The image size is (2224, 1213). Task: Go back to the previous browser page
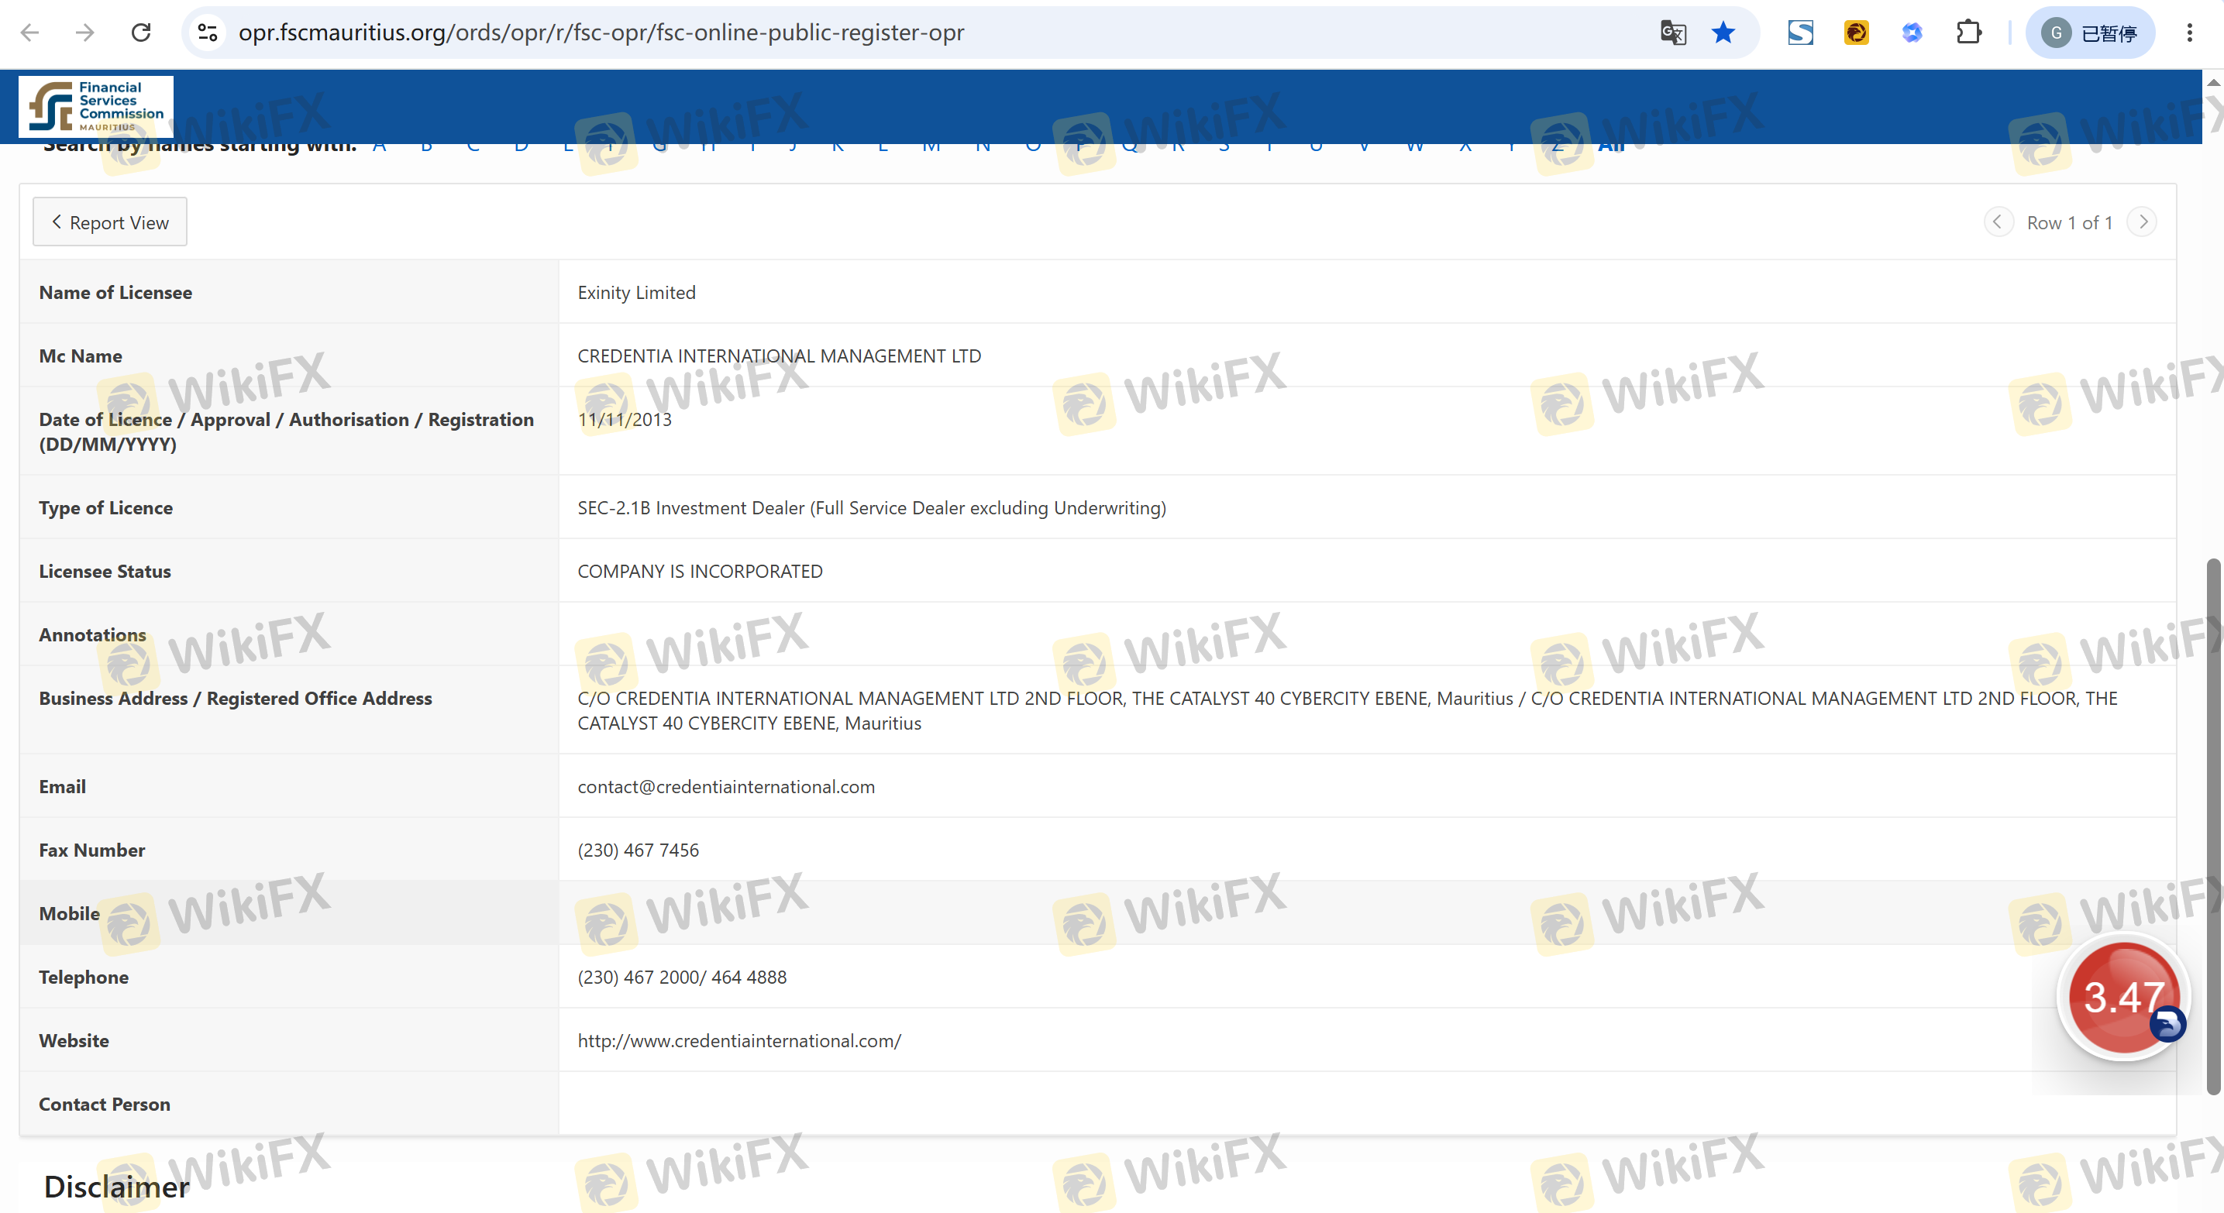pos(30,33)
